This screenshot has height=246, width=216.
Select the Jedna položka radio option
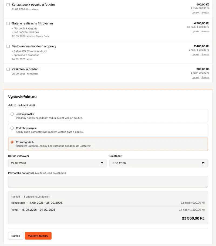12,114
